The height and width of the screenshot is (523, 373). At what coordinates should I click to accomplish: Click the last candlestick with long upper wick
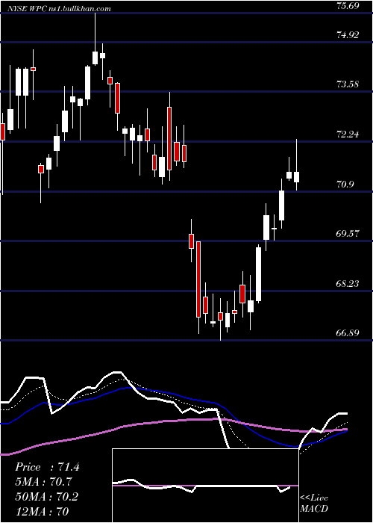(296, 177)
